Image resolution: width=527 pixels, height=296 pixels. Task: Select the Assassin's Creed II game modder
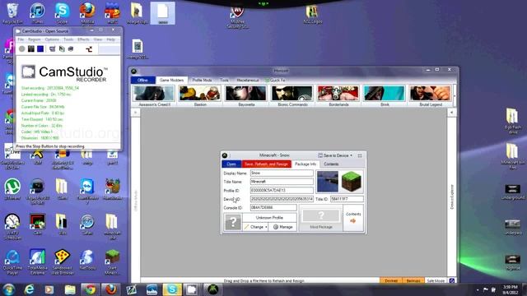(x=154, y=95)
